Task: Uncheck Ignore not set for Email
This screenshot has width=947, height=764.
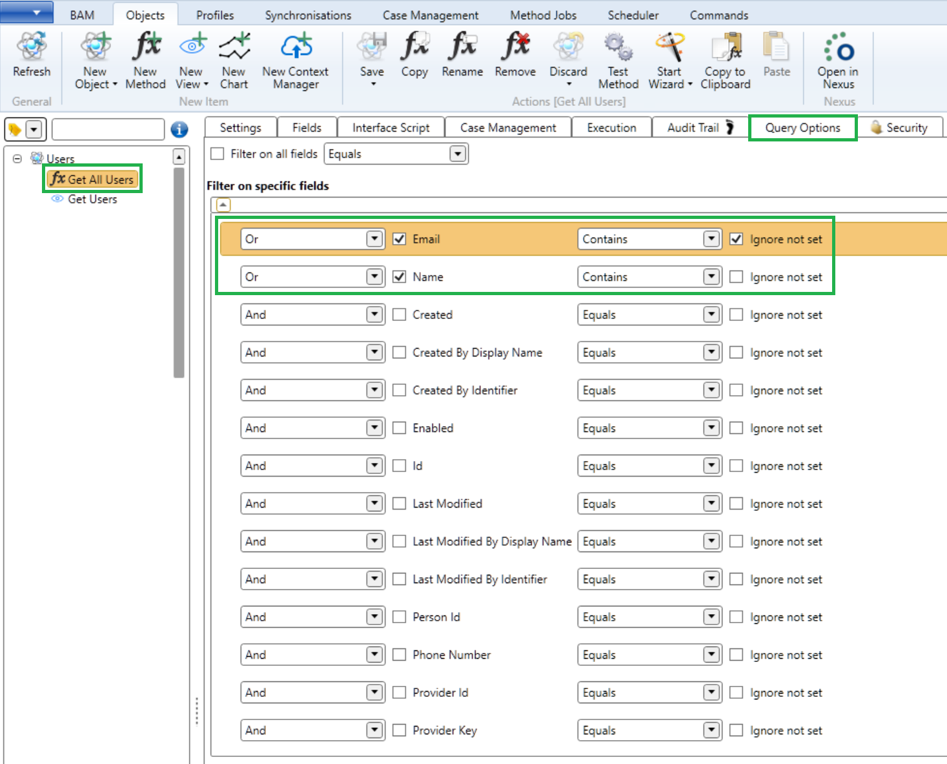Action: [736, 239]
